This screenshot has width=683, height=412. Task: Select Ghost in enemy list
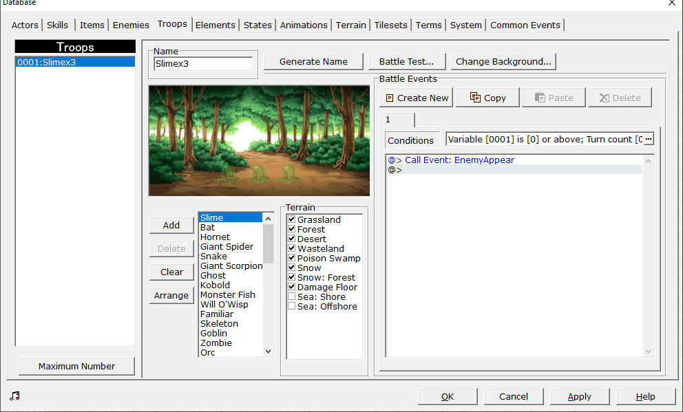click(231, 275)
